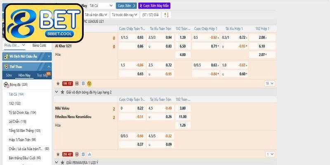The image size is (330, 165).
Task: Star the Niki Volou match as favorite
Action: pyautogui.click(x=58, y=154)
